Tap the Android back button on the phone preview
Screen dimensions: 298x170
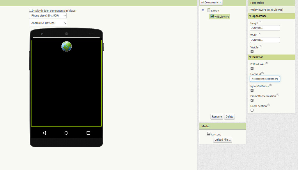(44, 133)
